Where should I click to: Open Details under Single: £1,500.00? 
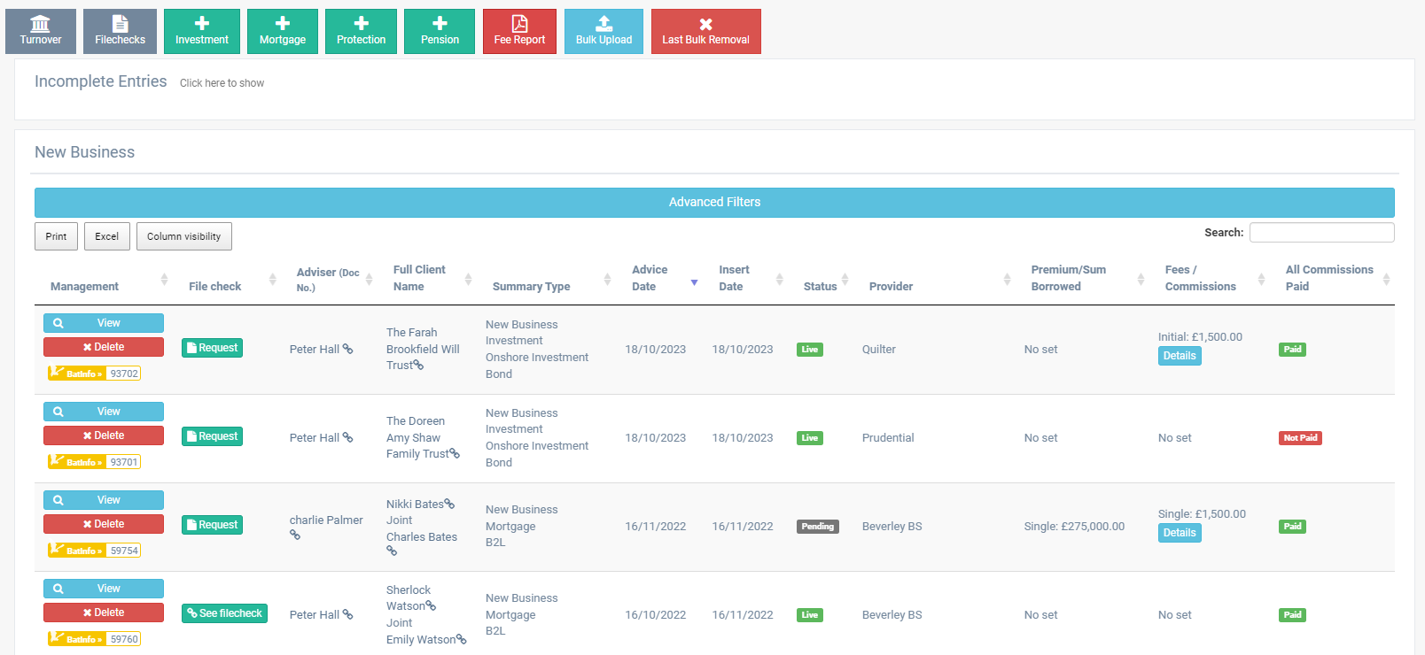coord(1180,533)
